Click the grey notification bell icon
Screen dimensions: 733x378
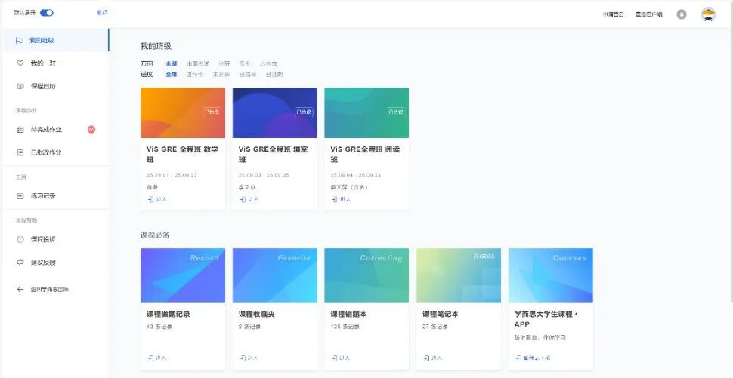[682, 14]
